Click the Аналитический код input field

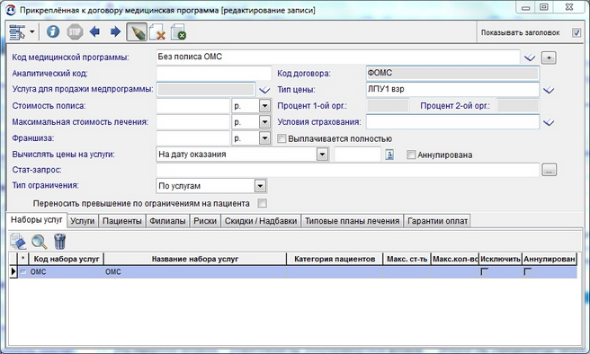(x=214, y=74)
